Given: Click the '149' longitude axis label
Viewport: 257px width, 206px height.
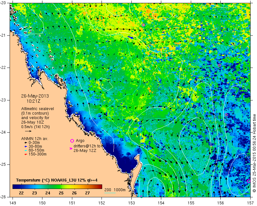Looking at the screenshot, I should click(13, 203).
